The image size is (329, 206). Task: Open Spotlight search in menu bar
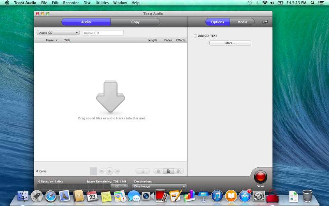(x=313, y=3)
